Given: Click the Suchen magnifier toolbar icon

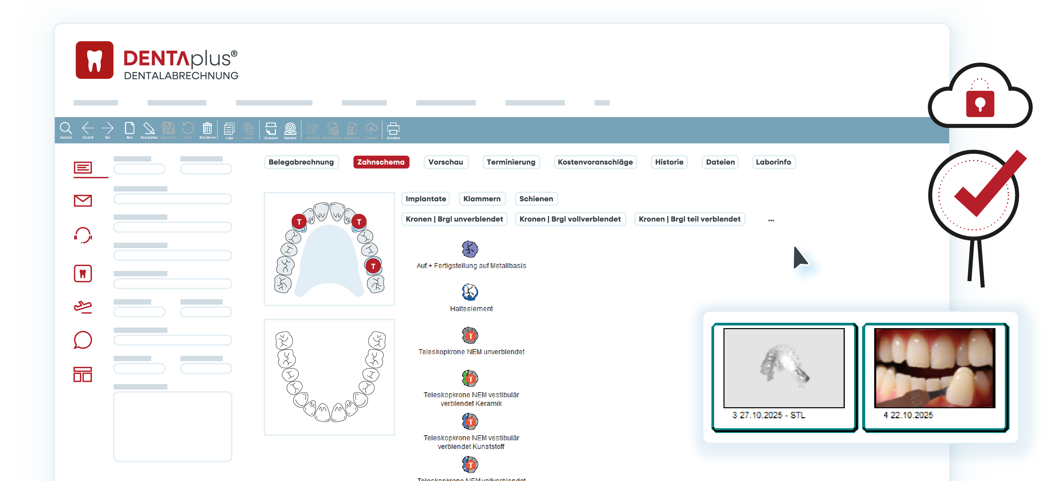Looking at the screenshot, I should (65, 129).
